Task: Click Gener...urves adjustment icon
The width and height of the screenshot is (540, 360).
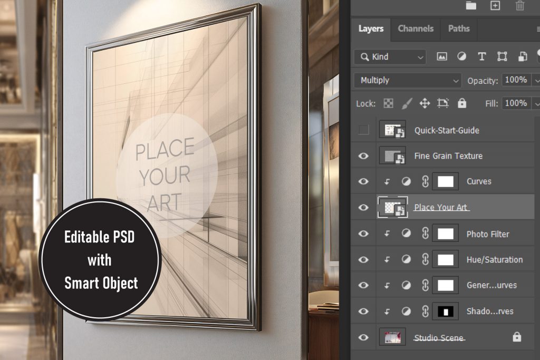Action: coord(407,285)
